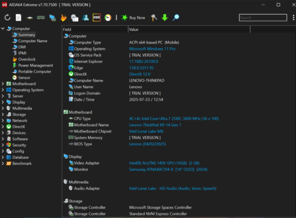The image size is (296, 218).
Task: Click the Buy Now button
Action: [133, 18]
